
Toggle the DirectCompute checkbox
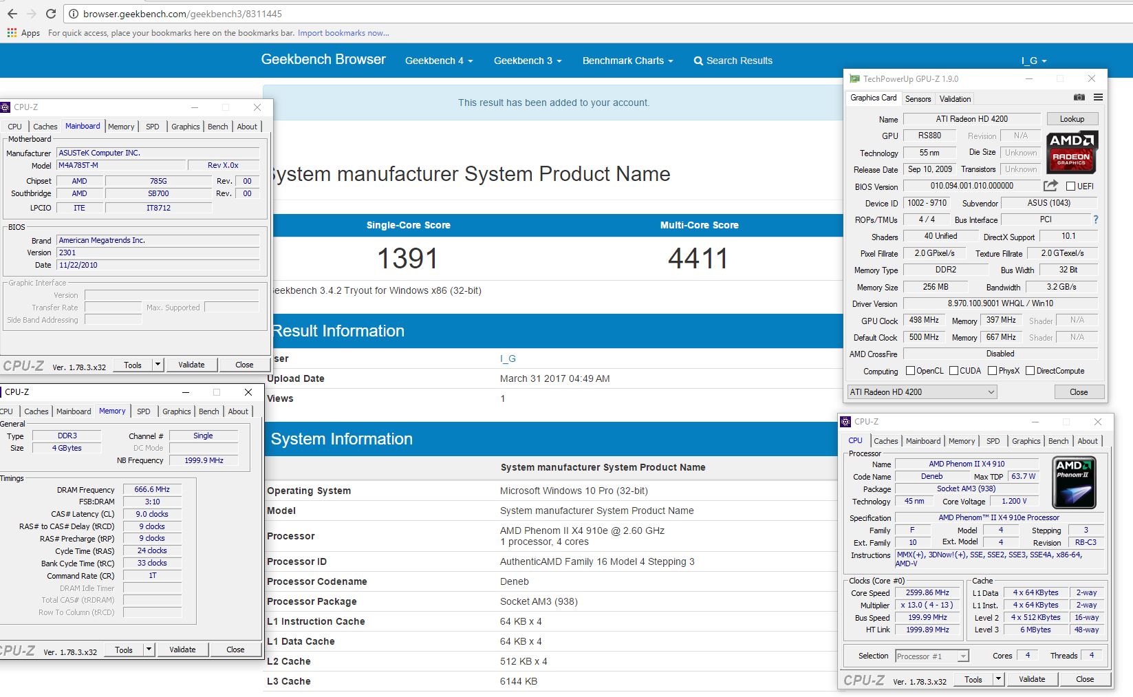pos(1030,371)
